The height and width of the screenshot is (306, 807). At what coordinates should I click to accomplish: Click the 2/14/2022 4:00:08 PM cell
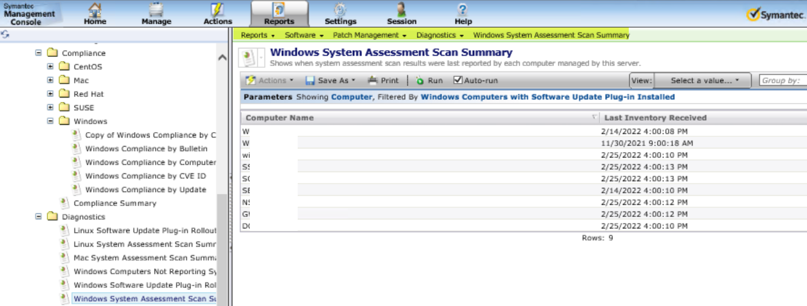tap(644, 131)
